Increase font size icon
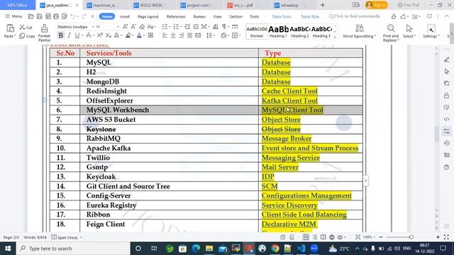 125,27
